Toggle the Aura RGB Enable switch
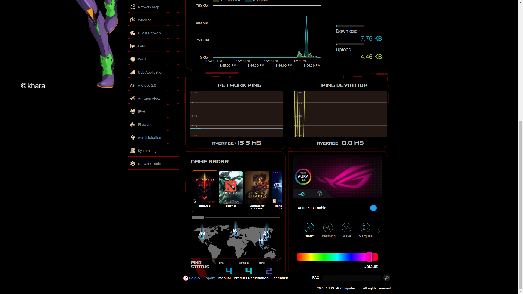 [373, 208]
